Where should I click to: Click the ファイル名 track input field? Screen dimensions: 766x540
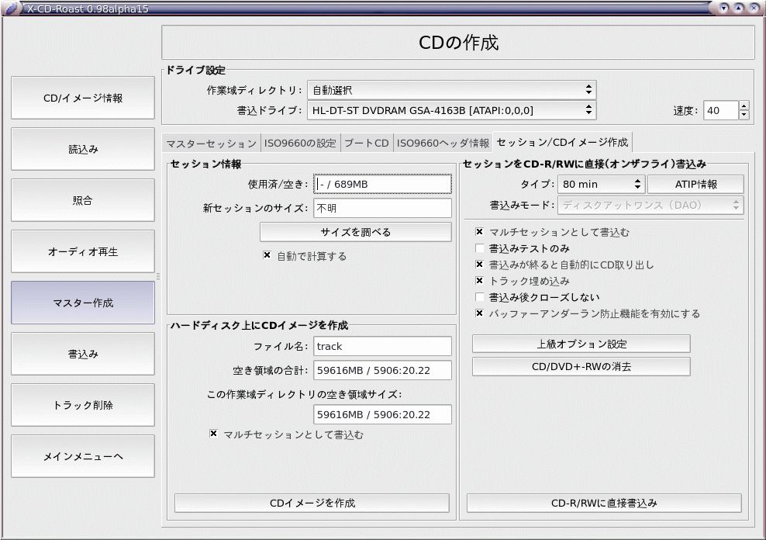[x=382, y=346]
